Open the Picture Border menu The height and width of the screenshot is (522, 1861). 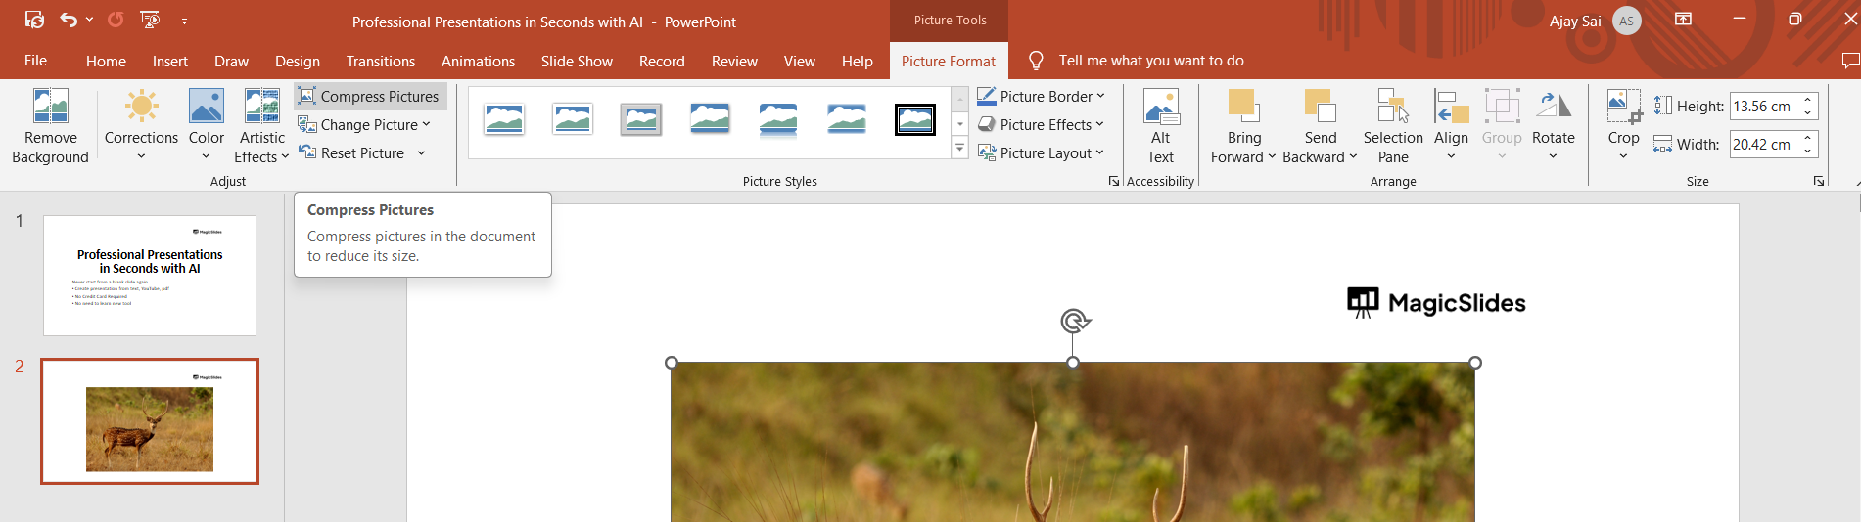(x=1041, y=96)
